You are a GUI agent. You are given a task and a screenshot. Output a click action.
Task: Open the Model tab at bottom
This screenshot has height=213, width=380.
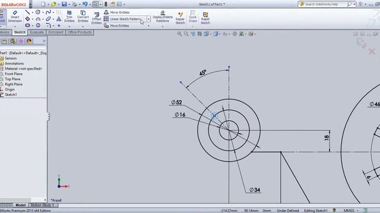coord(20,205)
